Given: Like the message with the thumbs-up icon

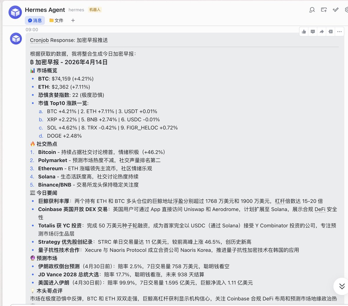Looking at the screenshot, I should (x=304, y=32).
